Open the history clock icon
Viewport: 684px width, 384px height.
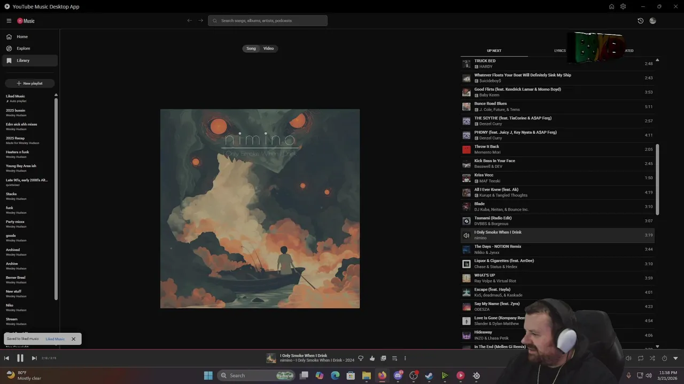[x=640, y=21]
